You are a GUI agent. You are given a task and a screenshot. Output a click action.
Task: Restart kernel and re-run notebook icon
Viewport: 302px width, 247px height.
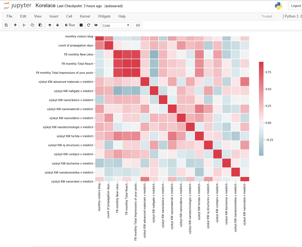[x=96, y=25]
